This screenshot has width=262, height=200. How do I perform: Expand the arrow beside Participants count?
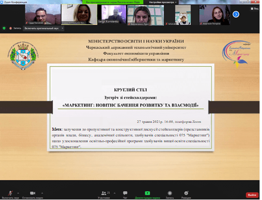click(x=115, y=193)
